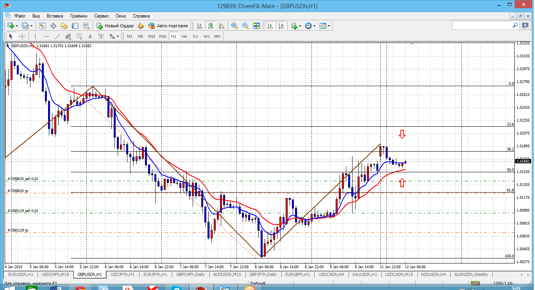Click the zoom in magnifier icon
This screenshot has width=535, height=290.
pyautogui.click(x=234, y=26)
